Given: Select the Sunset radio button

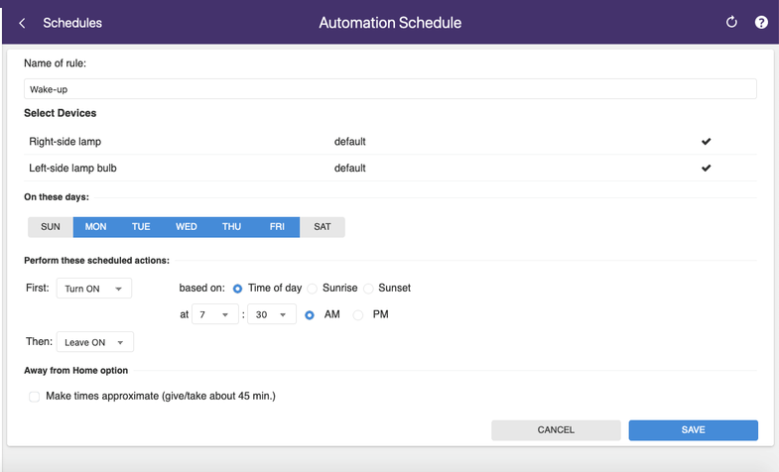Looking at the screenshot, I should [x=368, y=289].
